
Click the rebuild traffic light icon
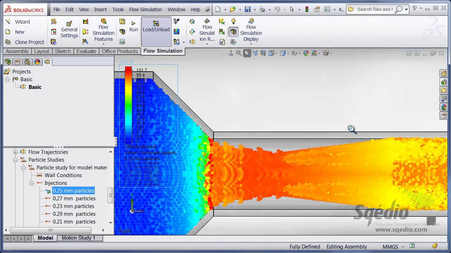pos(307,9)
